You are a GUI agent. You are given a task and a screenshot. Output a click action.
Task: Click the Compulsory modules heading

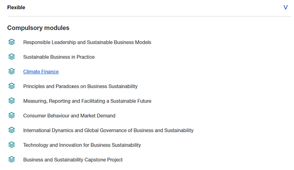click(38, 28)
